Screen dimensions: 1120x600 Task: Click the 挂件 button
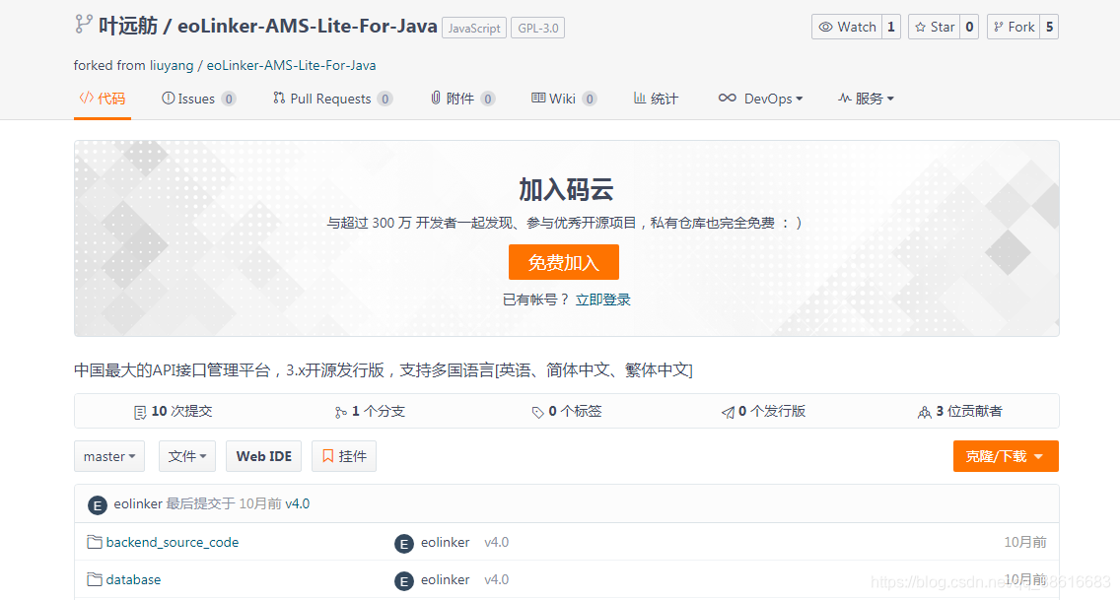tap(343, 456)
